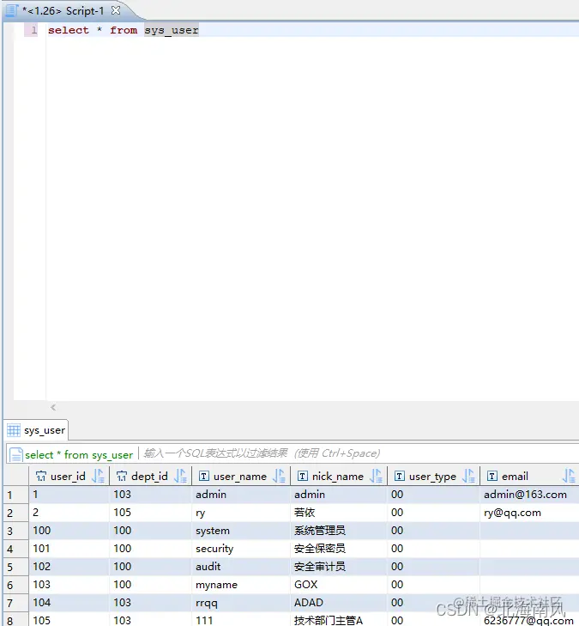Click the text type icon of nick_name
The image size is (579, 626).
(303, 476)
